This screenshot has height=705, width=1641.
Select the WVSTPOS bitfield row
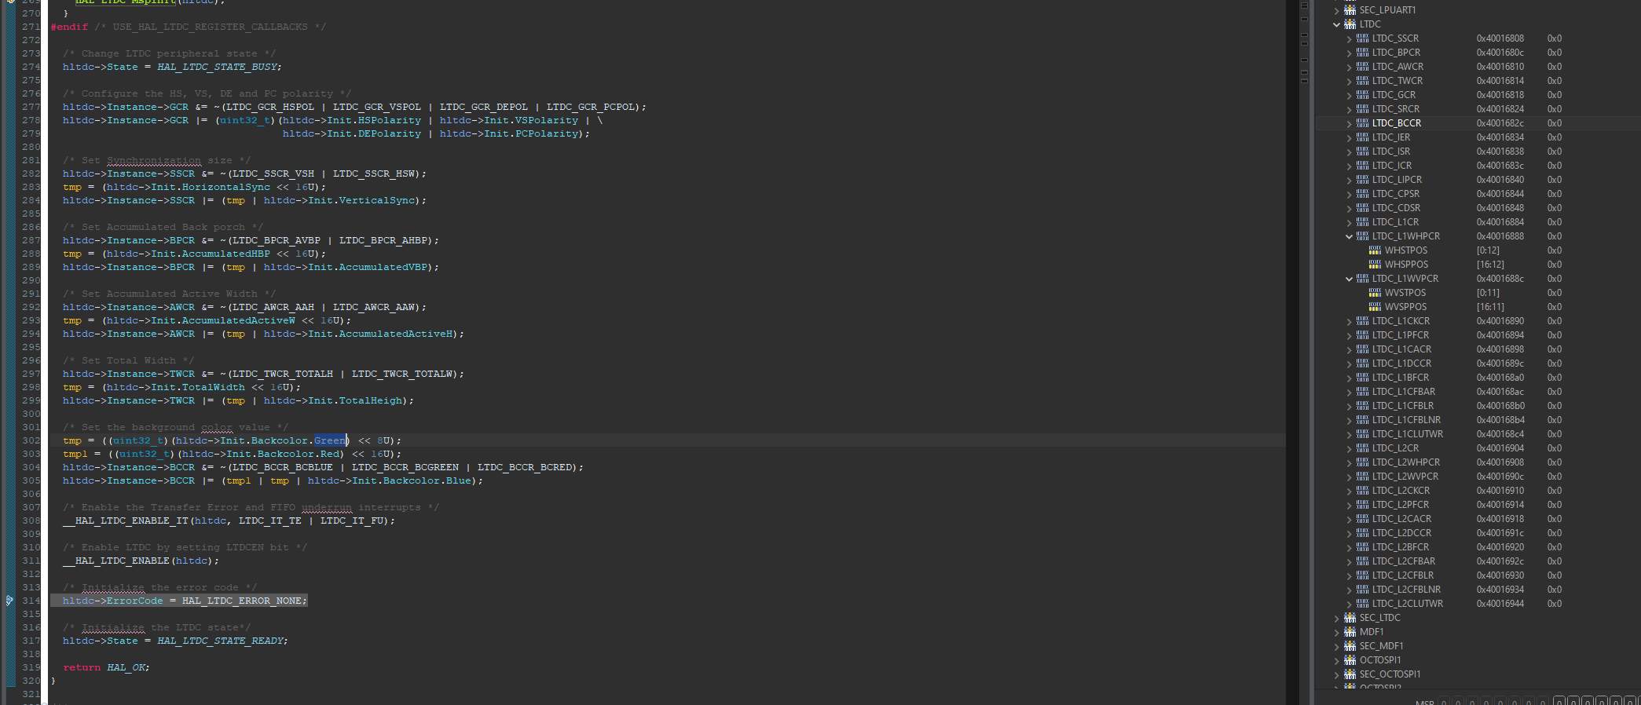point(1405,293)
